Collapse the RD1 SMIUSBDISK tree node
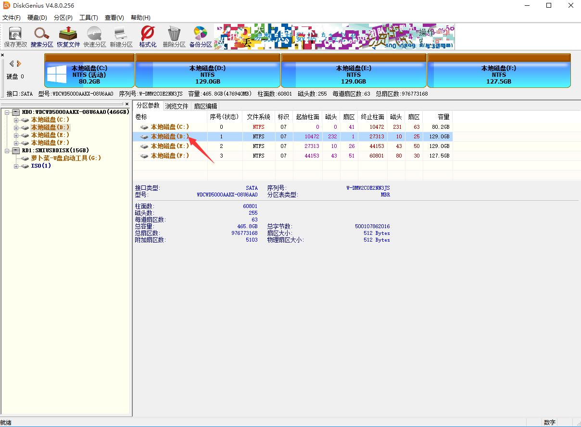The image size is (581, 427). [x=8, y=151]
